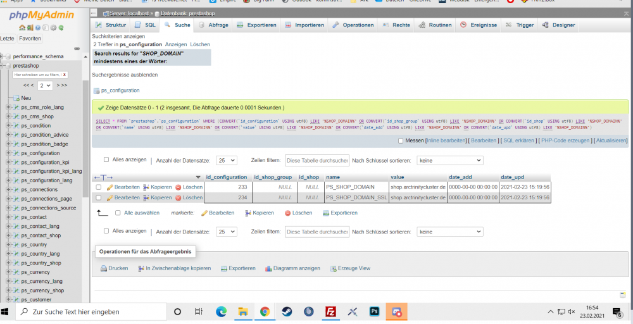Screen dimensions: 633x324
Task: Click Kopieren for row 233
Action: [158, 187]
